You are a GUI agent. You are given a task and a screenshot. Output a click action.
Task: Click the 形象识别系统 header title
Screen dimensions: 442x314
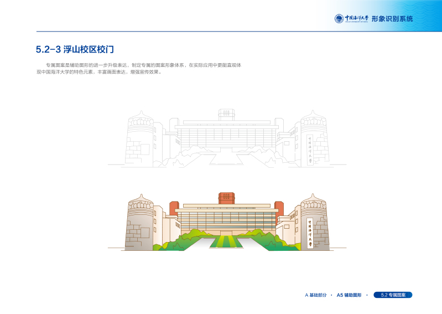(392, 19)
